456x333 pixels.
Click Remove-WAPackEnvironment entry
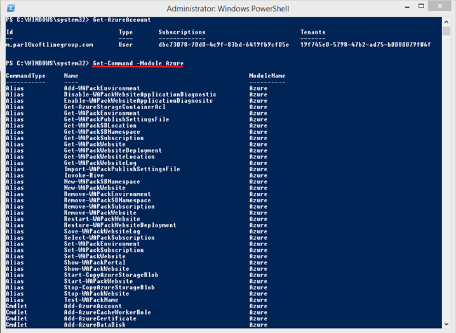coord(107,194)
